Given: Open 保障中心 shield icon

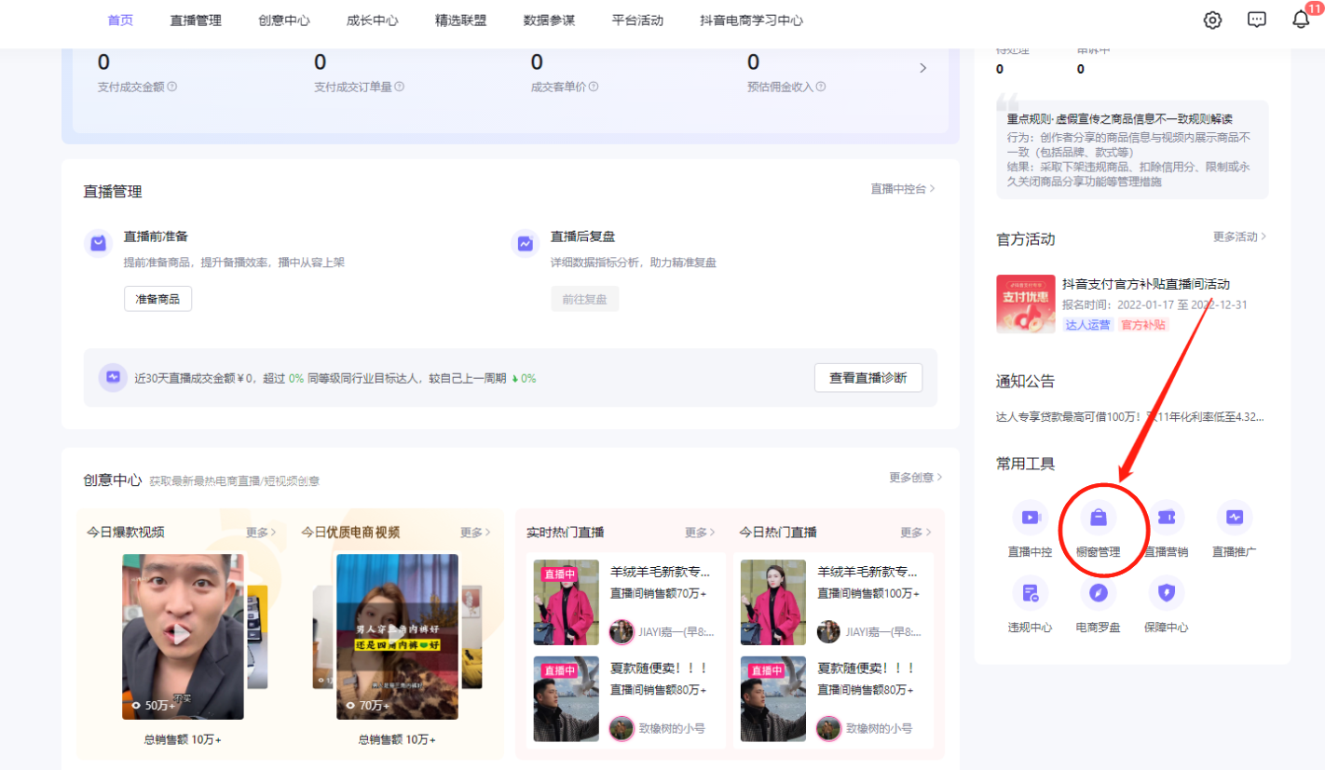Looking at the screenshot, I should pyautogui.click(x=1167, y=592).
